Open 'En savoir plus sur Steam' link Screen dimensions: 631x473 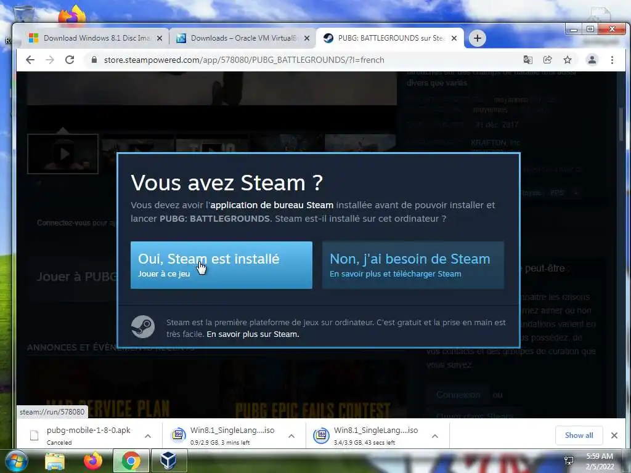click(x=253, y=334)
